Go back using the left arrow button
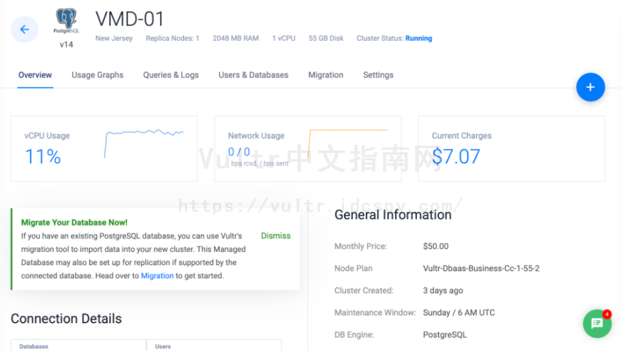This screenshot has width=635, height=358. 24,29
